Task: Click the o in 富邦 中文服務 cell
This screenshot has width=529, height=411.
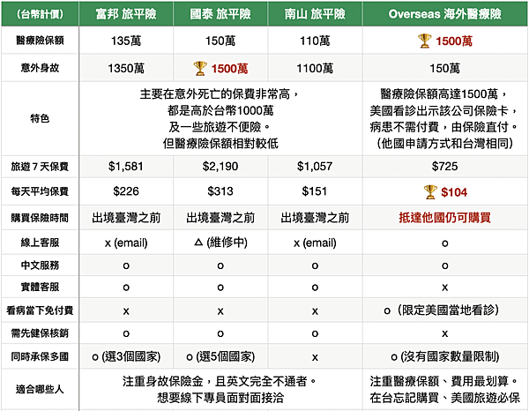Action: tap(126, 265)
